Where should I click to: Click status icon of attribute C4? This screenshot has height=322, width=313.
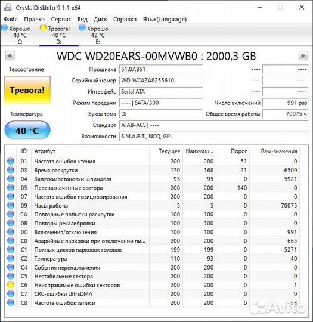click(11, 267)
